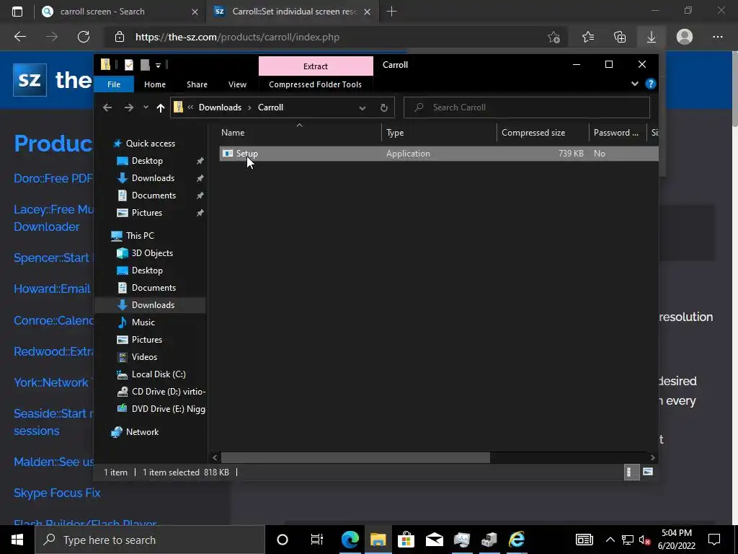Open the Skype Focus Fix link

(x=57, y=493)
